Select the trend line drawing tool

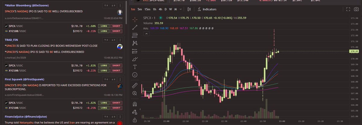[135, 27]
